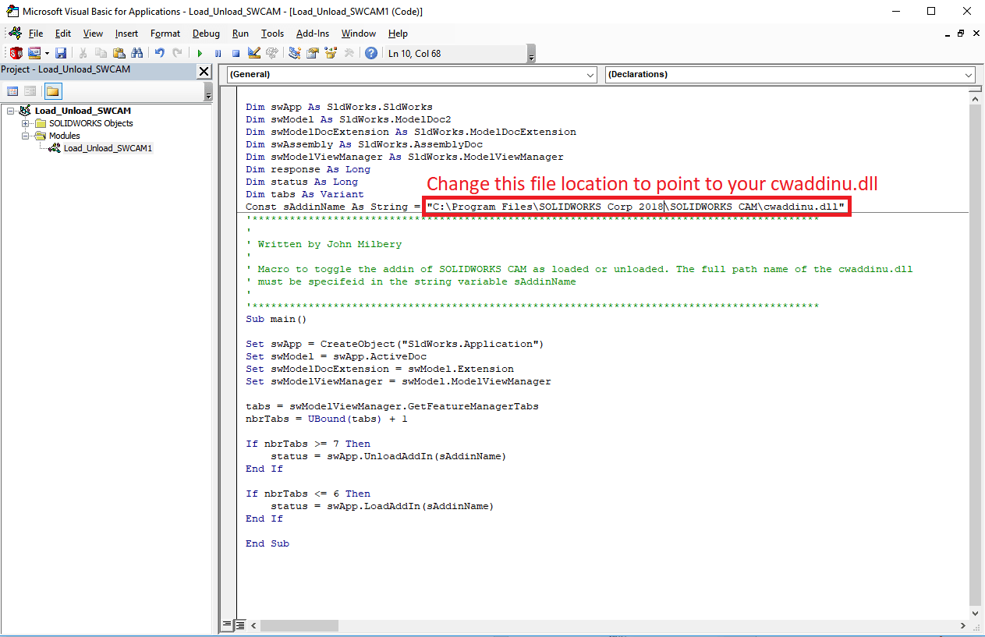The image size is (985, 637).
Task: Expand the SOLIDWORKS Objects folder
Action: pos(26,123)
